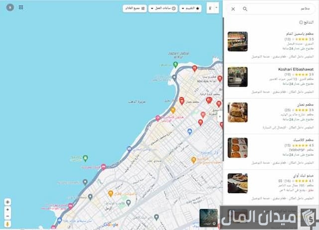The height and width of the screenshot is (230, 319).
Task: Click the green pin out in the sea
Action: pyautogui.click(x=85, y=158)
